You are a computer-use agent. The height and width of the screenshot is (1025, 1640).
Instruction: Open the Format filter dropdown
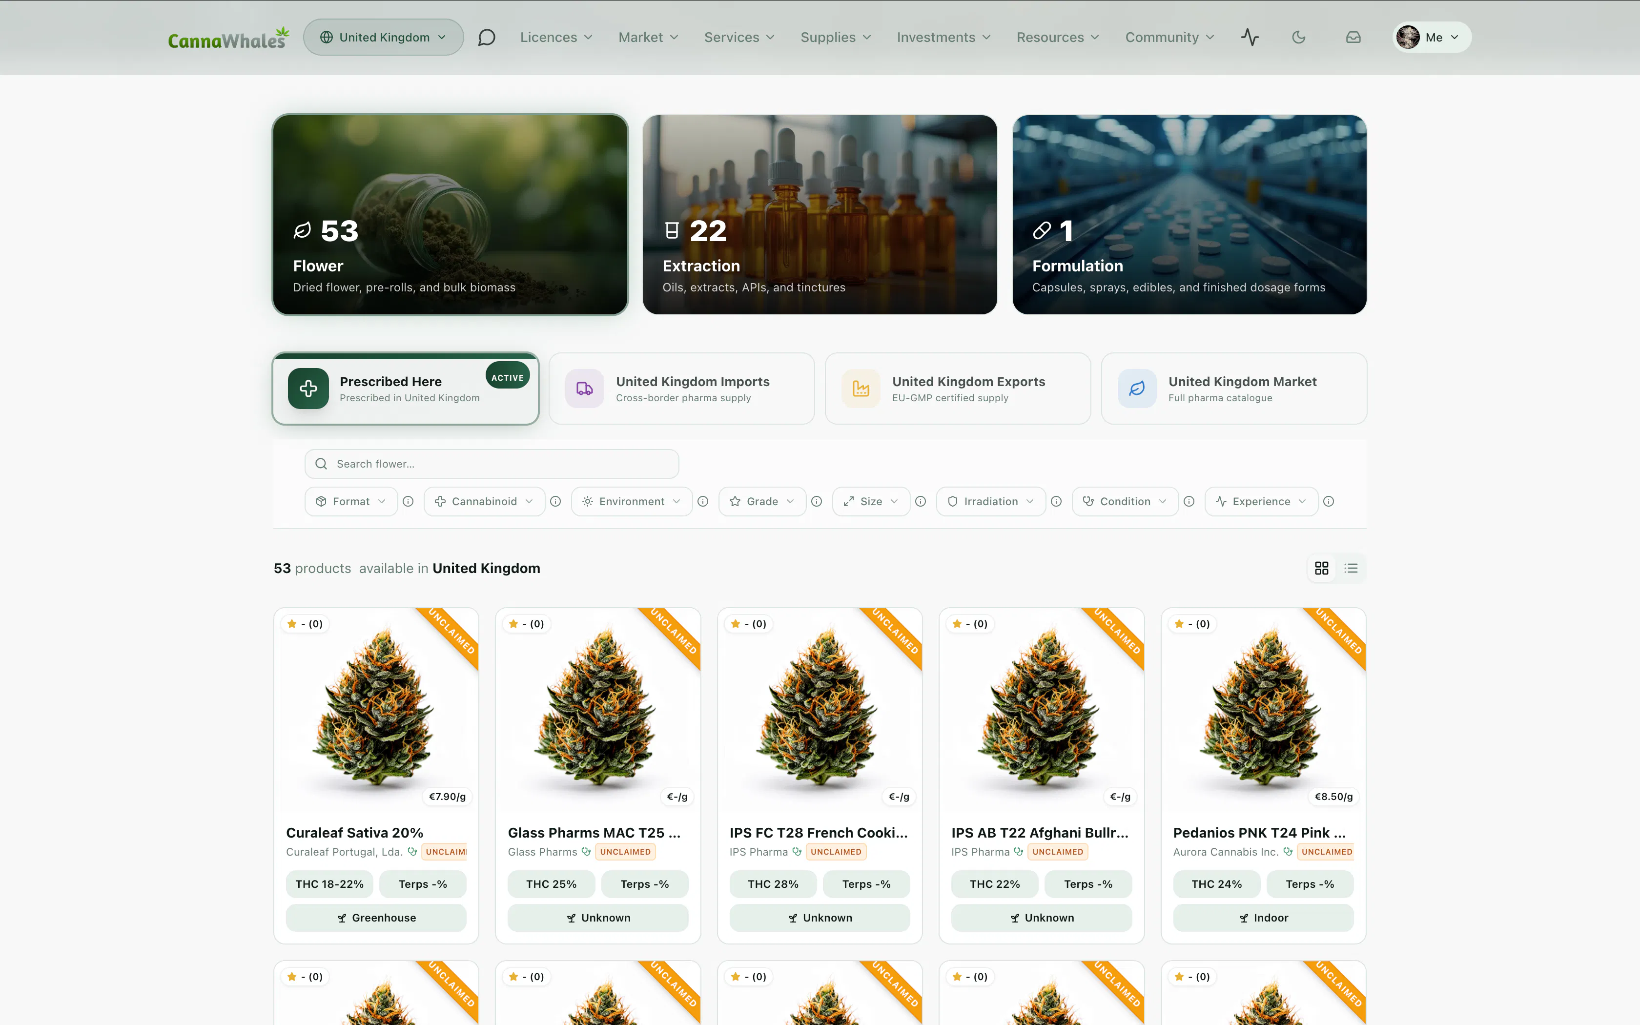[x=351, y=502]
